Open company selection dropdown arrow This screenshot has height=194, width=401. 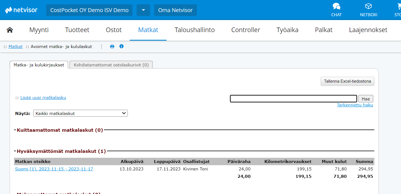click(143, 10)
